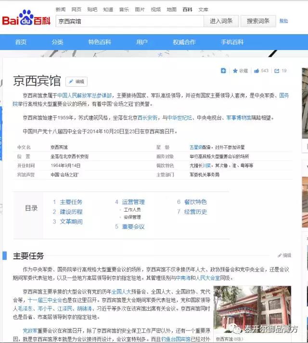
Task: Open the 知道 top navigation link
Action: click(x=108, y=10)
